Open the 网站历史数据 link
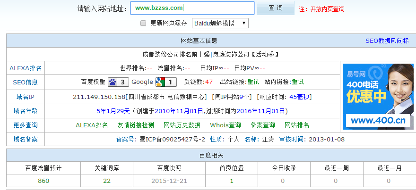Viewport: 416px width, 190px height. tap(182, 125)
